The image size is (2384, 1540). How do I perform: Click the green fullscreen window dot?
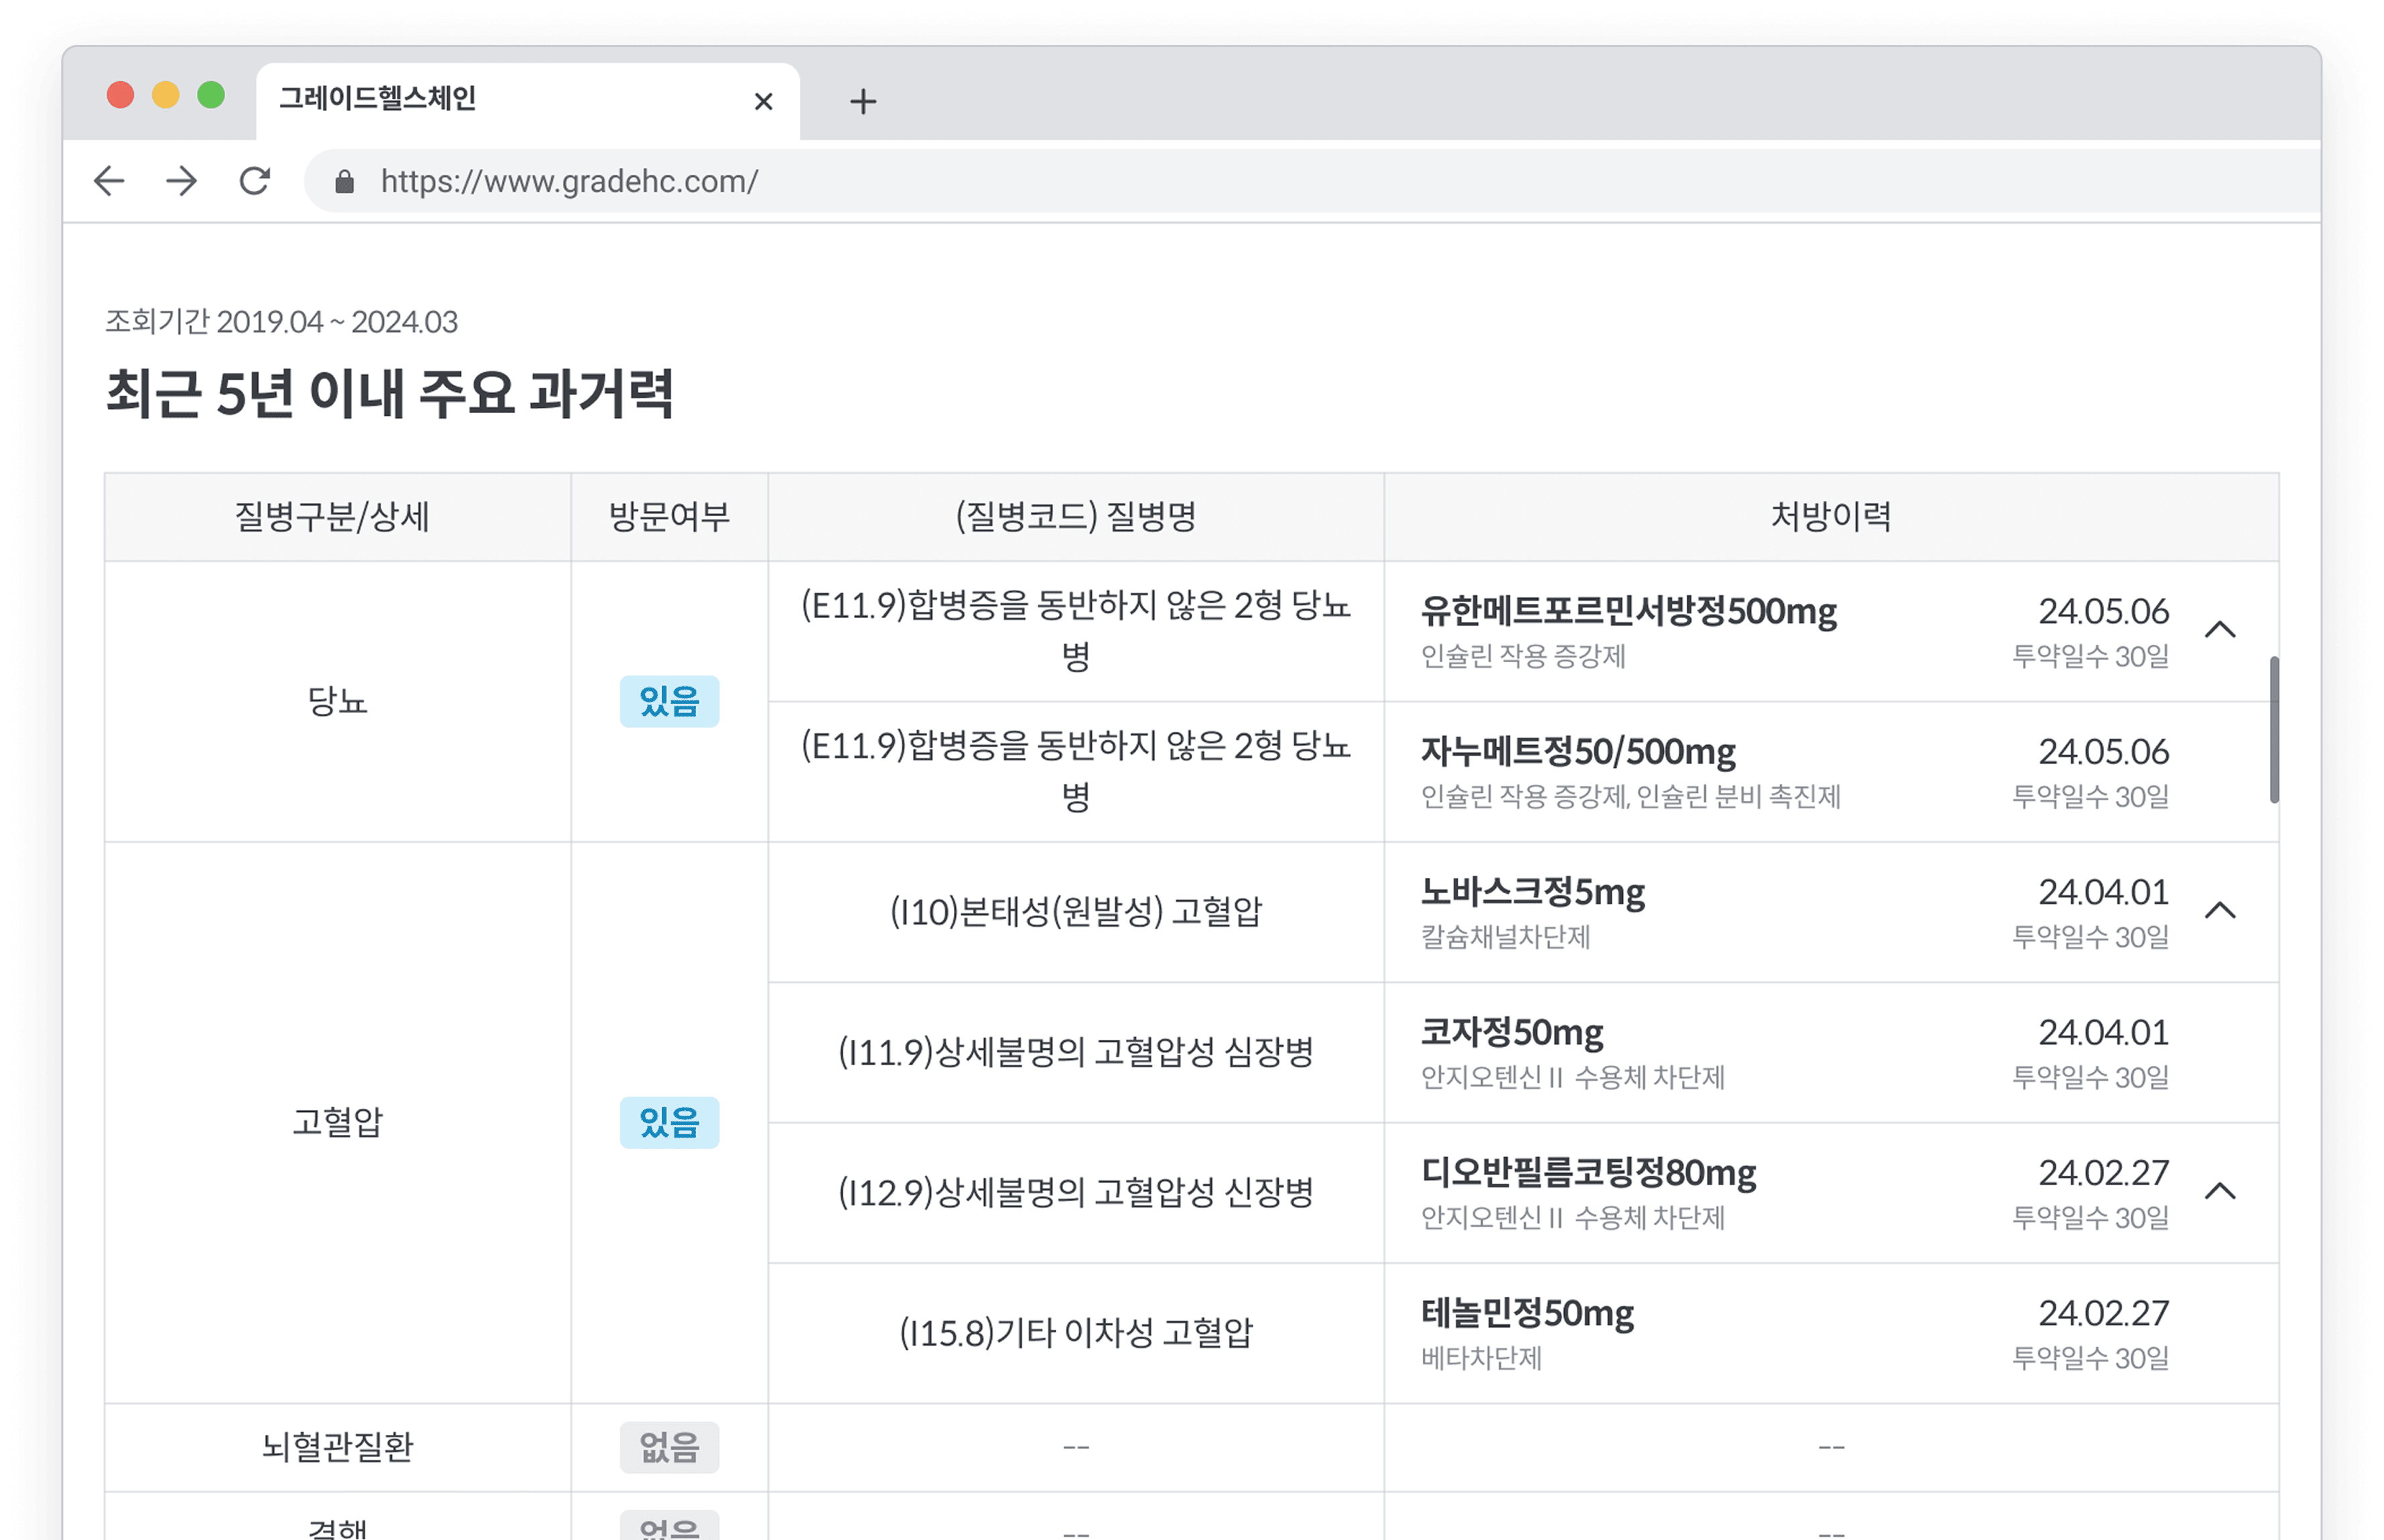pos(211,95)
